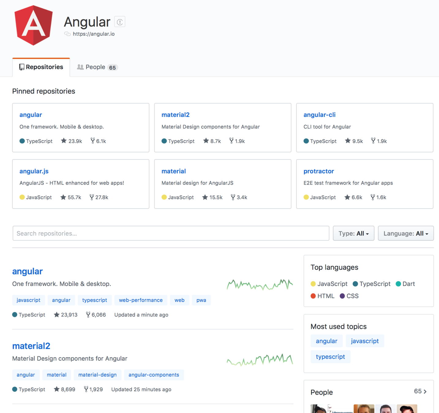
Task: Focus the Search repositories field
Action: 171,233
